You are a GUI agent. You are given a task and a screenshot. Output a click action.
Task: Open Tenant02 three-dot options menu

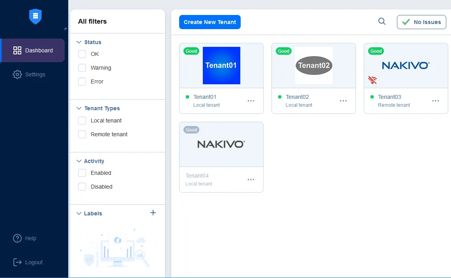pos(343,101)
